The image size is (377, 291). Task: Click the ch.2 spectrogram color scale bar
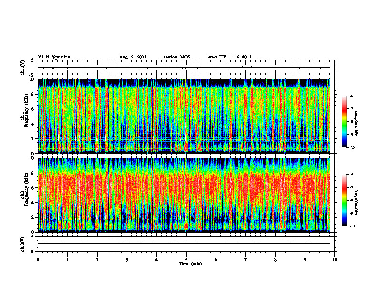(x=344, y=200)
